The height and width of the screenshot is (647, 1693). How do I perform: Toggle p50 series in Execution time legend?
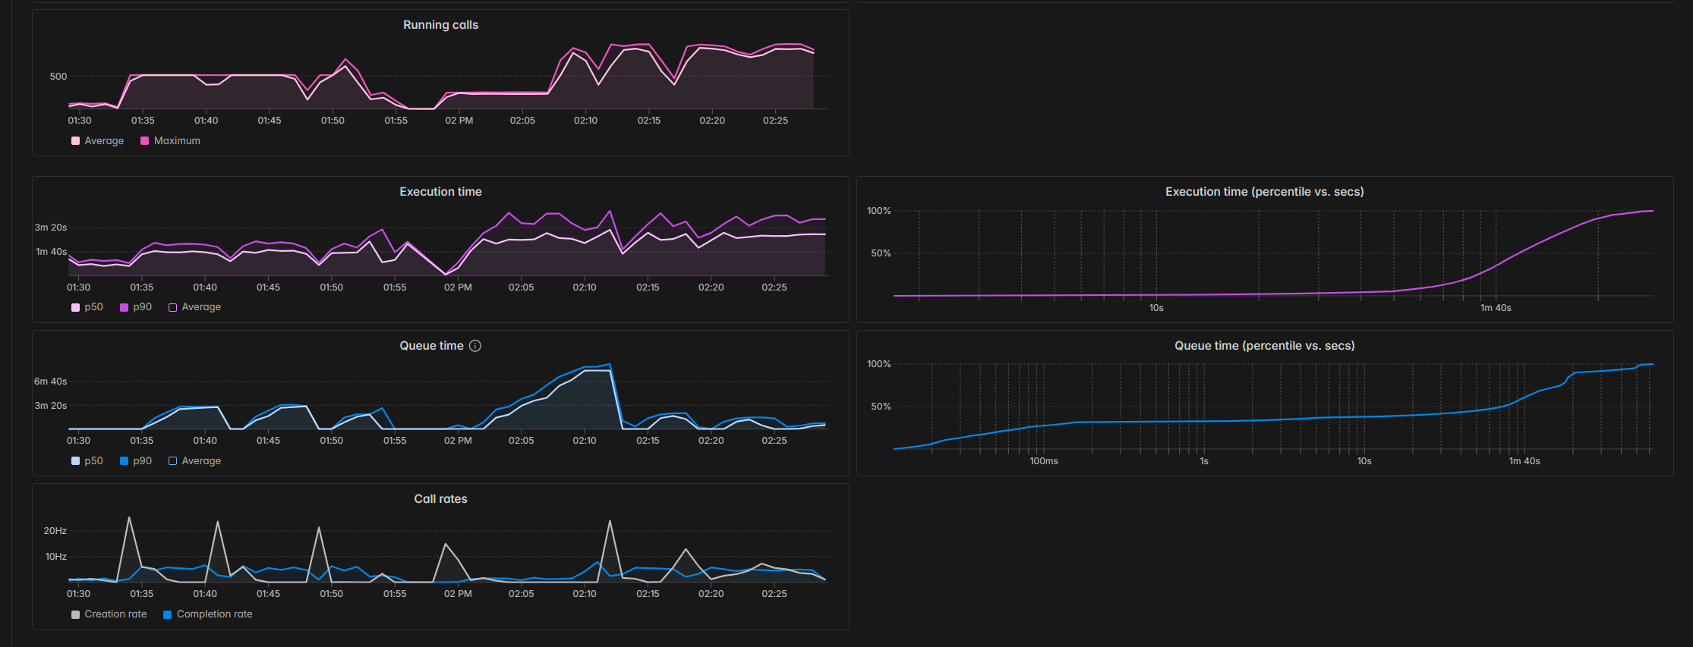87,307
